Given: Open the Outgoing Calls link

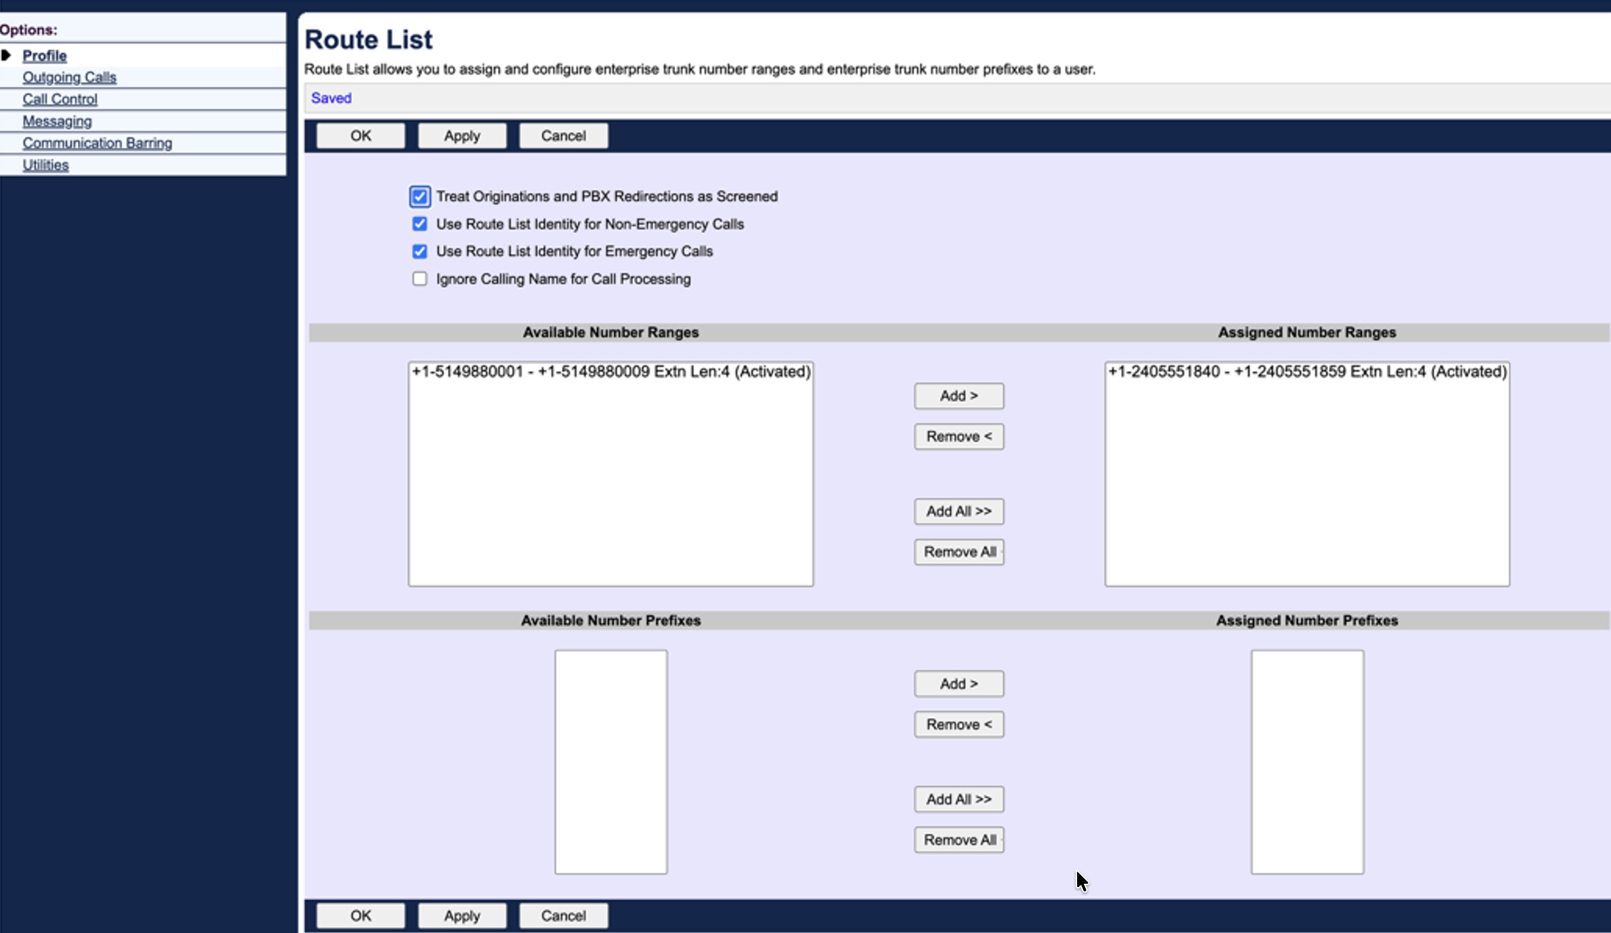Looking at the screenshot, I should pyautogui.click(x=69, y=77).
